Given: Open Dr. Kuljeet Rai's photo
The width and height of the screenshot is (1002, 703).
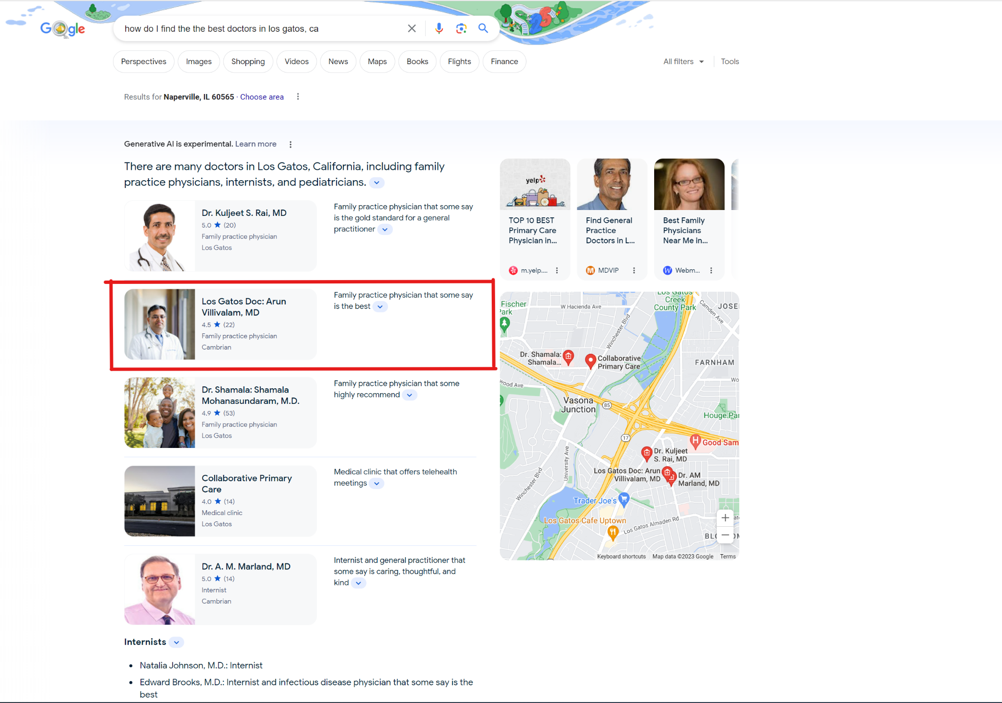Looking at the screenshot, I should 159,236.
